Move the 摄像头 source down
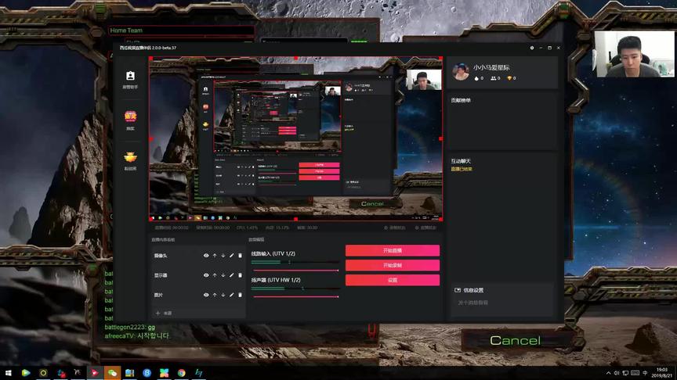 click(x=223, y=256)
